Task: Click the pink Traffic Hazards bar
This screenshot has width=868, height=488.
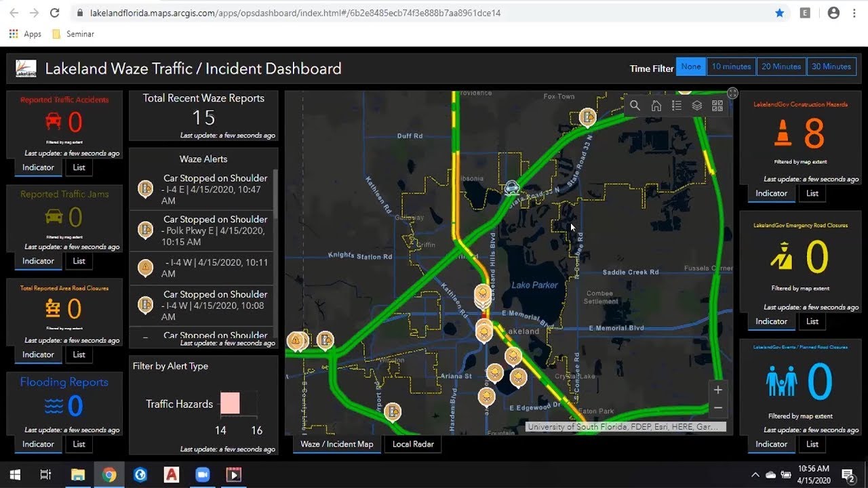Action: click(x=230, y=403)
